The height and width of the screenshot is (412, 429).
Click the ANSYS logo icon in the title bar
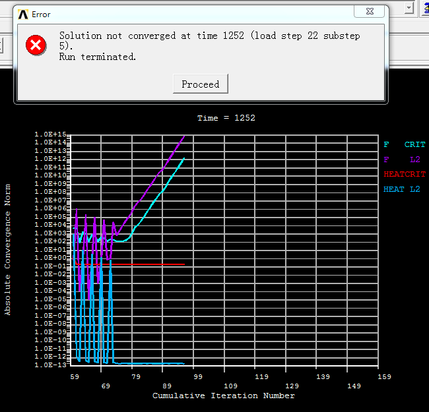pos(23,15)
